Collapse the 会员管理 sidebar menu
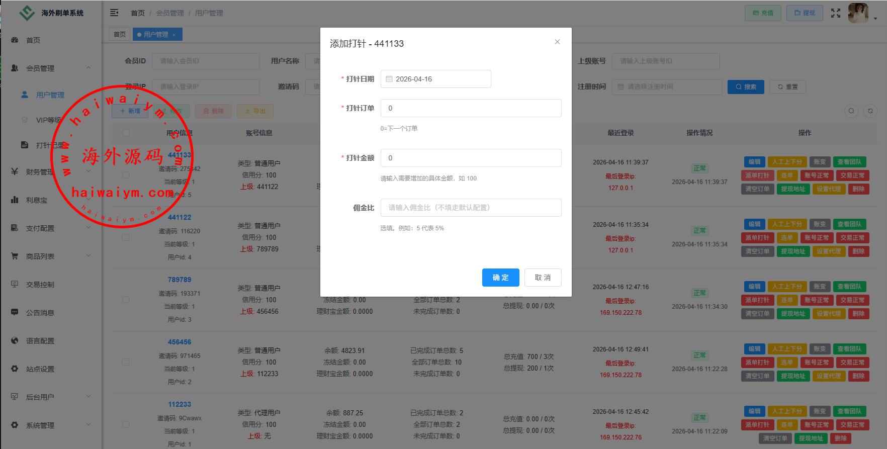The height and width of the screenshot is (449, 887). [x=88, y=68]
